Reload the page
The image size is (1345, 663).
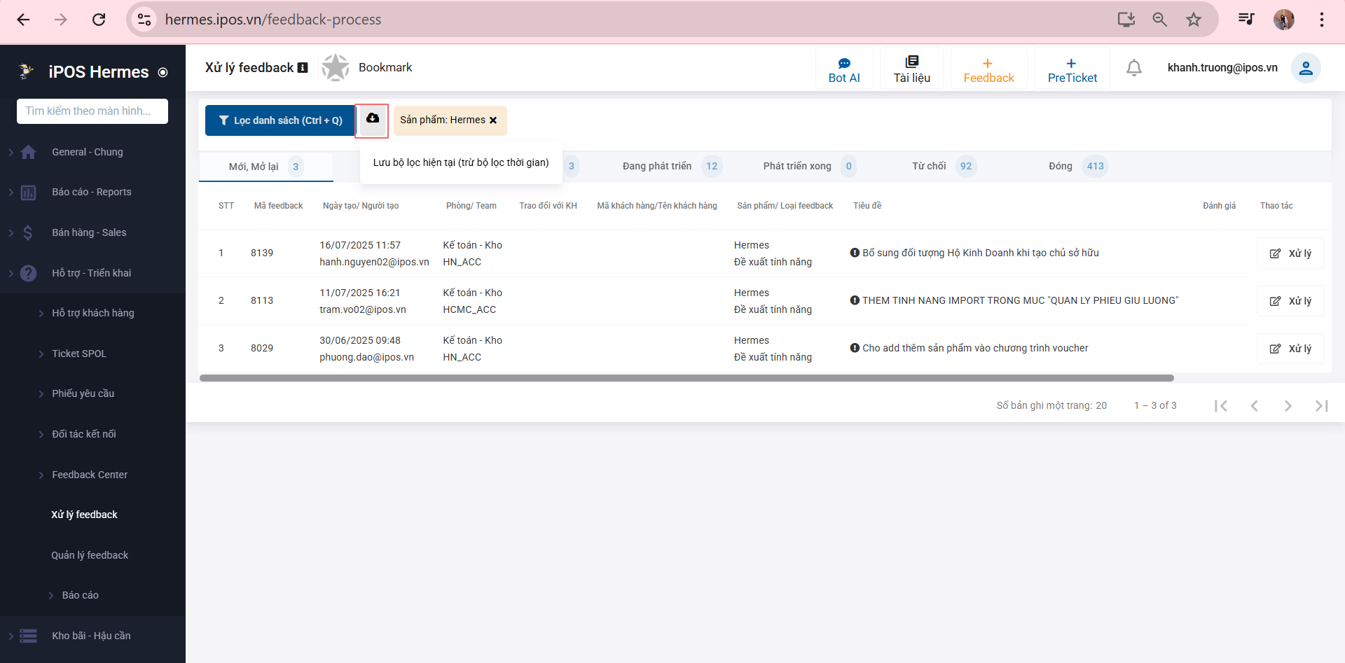point(99,20)
